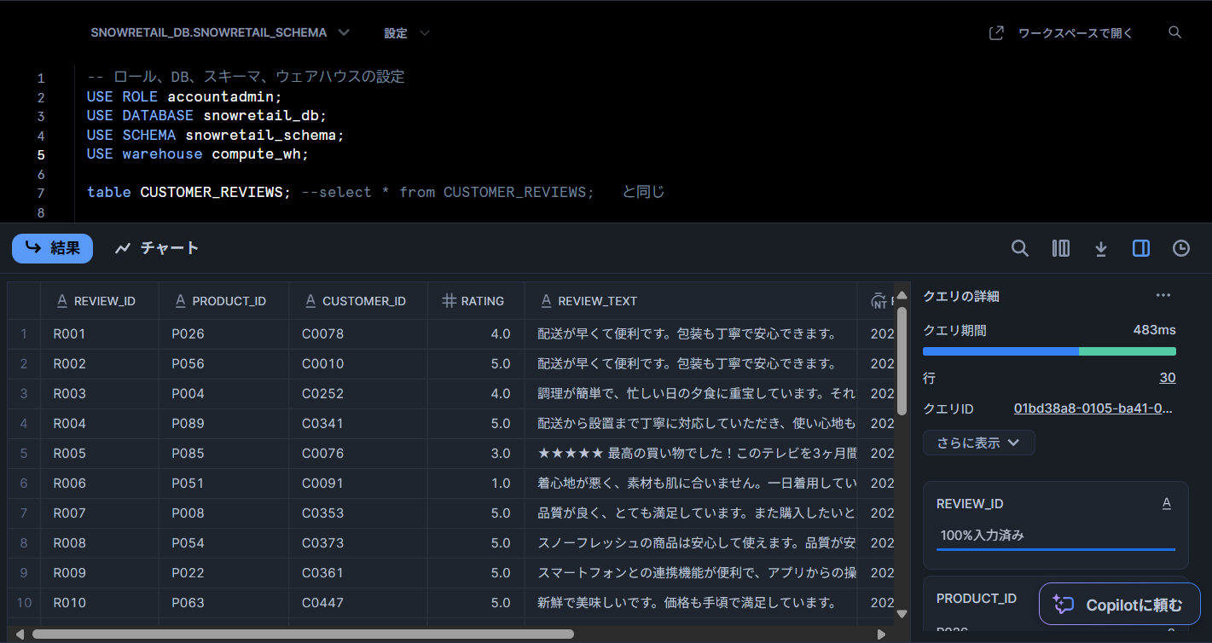Click the Copilotに頼む button
The height and width of the screenshot is (643, 1212).
[1119, 604]
